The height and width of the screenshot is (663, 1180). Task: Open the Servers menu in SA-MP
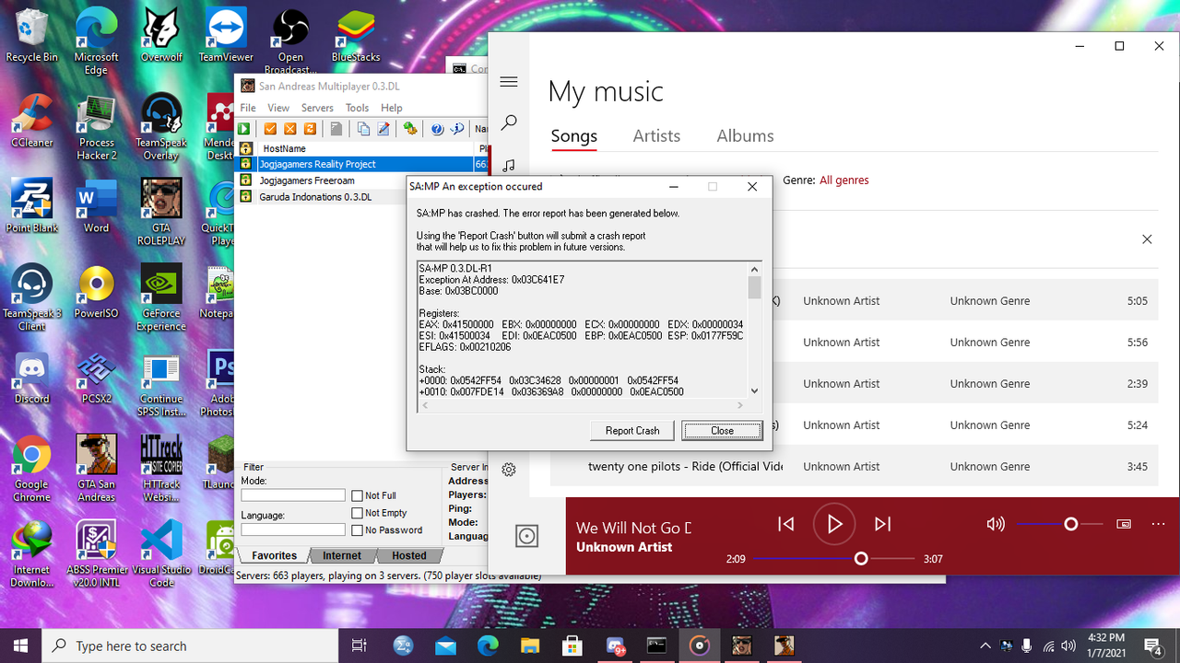tap(317, 108)
